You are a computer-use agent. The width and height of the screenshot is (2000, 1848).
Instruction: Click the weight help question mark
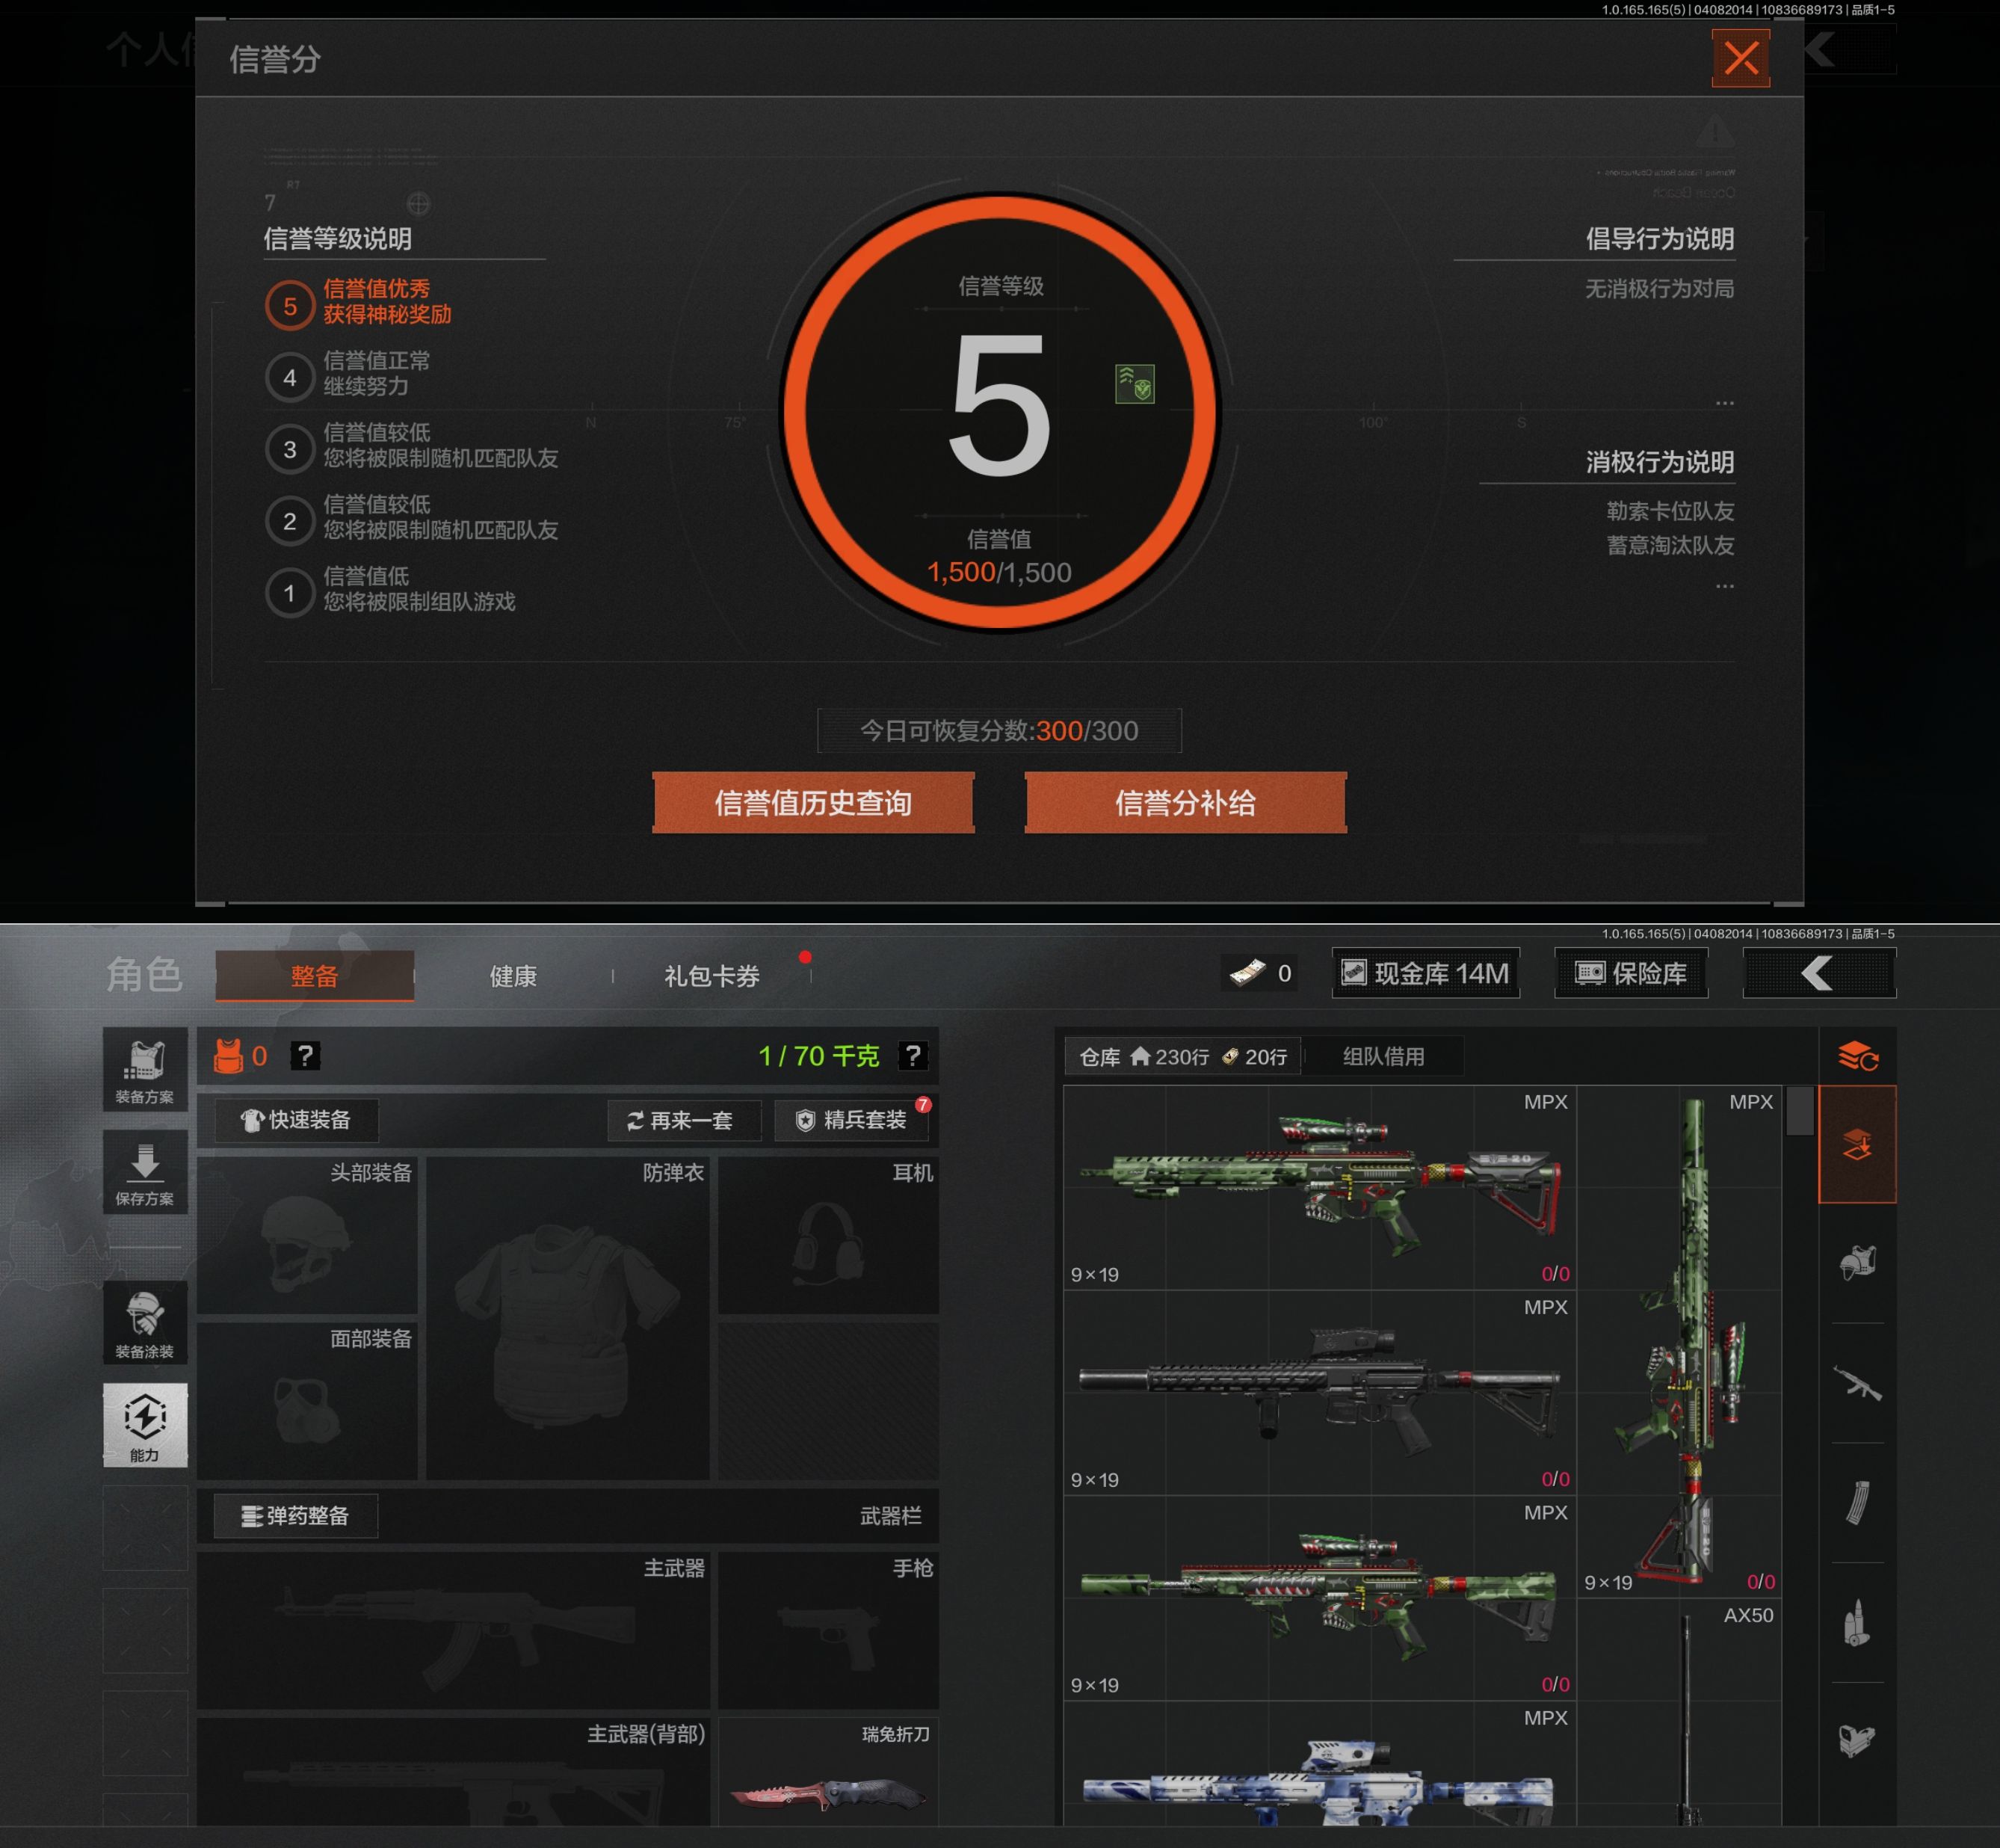coord(913,1055)
